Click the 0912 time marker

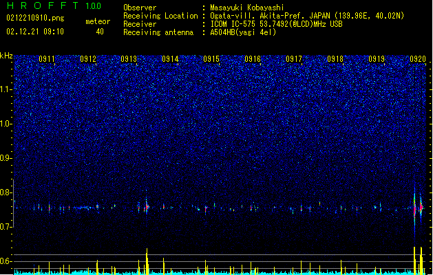pyautogui.click(x=88, y=59)
